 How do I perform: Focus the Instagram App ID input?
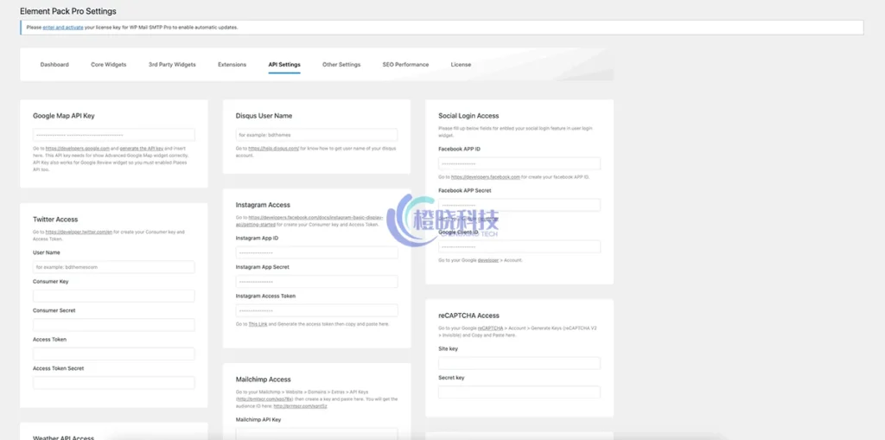click(316, 252)
